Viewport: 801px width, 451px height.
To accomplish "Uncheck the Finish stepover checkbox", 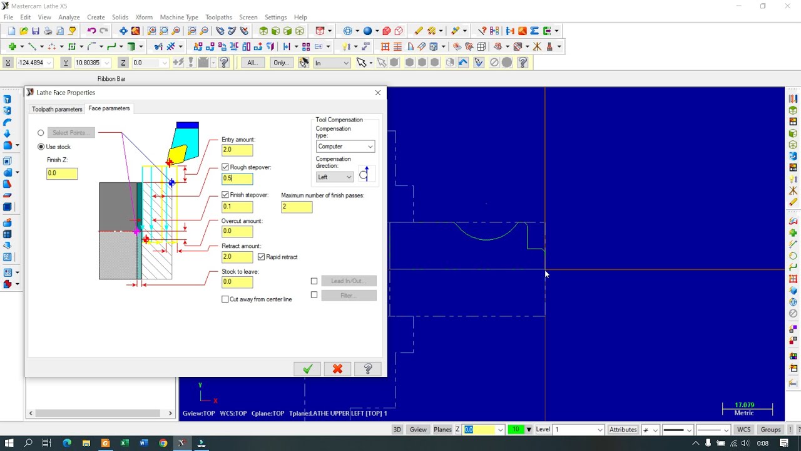I will [x=225, y=195].
